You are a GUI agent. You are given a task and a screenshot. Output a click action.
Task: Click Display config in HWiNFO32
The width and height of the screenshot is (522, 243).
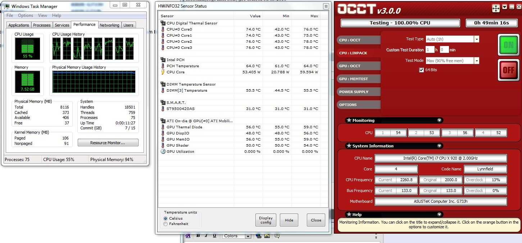266,220
